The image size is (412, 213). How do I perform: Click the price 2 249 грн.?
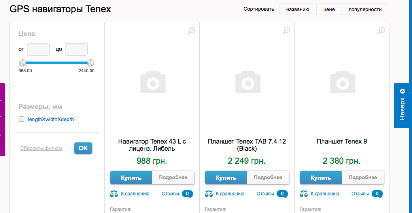point(247,161)
